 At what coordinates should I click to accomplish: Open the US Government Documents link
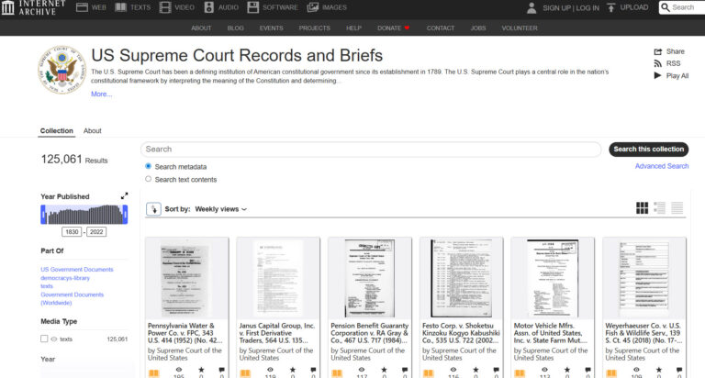point(77,269)
